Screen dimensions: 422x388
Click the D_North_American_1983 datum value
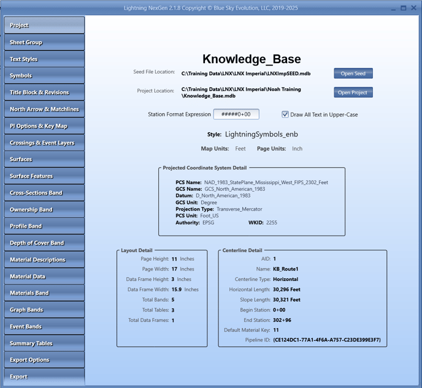tap(223, 196)
